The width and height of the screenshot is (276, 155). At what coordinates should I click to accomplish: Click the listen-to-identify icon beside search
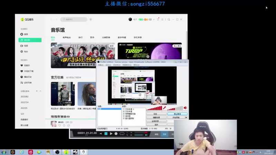pyautogui.click(x=91, y=19)
